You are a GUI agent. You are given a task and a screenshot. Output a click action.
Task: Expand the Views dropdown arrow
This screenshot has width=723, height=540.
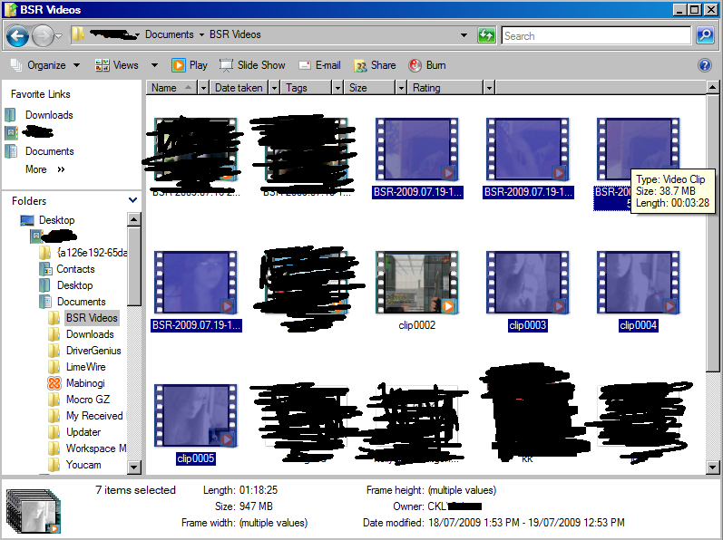(154, 65)
